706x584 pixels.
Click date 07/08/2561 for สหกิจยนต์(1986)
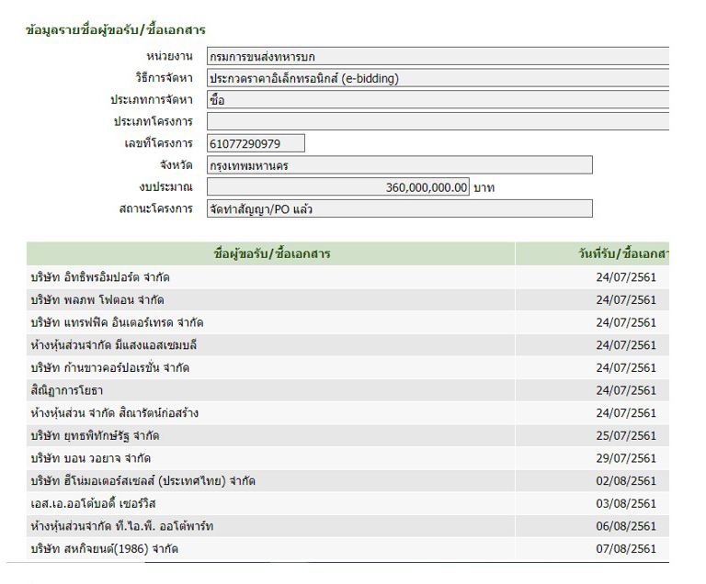pos(625,549)
